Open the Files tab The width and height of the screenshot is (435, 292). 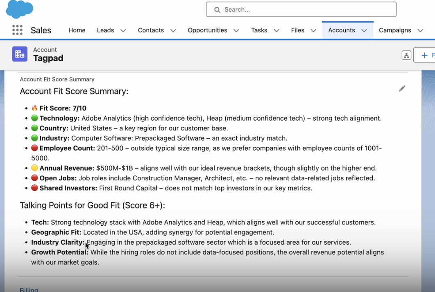(298, 30)
